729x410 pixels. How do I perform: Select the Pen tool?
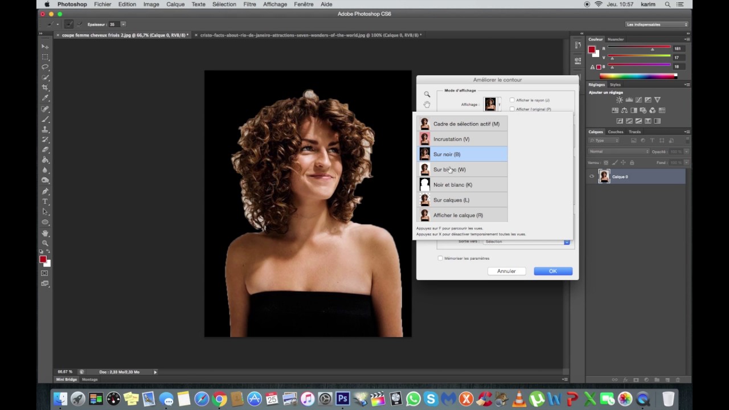(x=45, y=191)
